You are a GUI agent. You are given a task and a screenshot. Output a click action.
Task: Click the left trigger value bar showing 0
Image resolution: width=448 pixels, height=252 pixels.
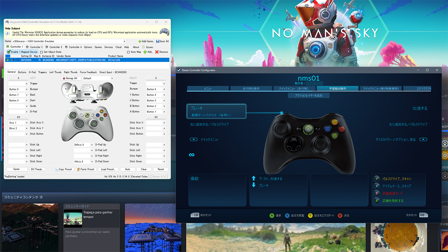[19, 78]
